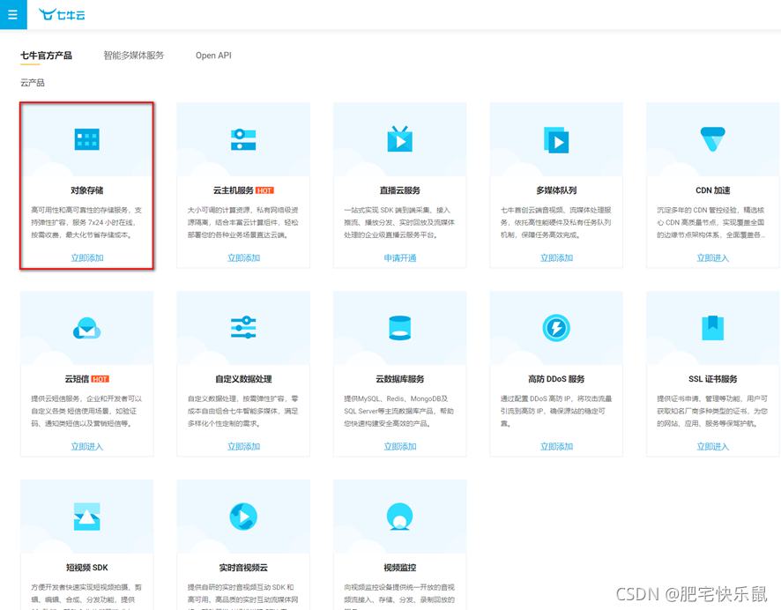
Task: Click the 对象存储 description paragraph
Action: click(86, 223)
